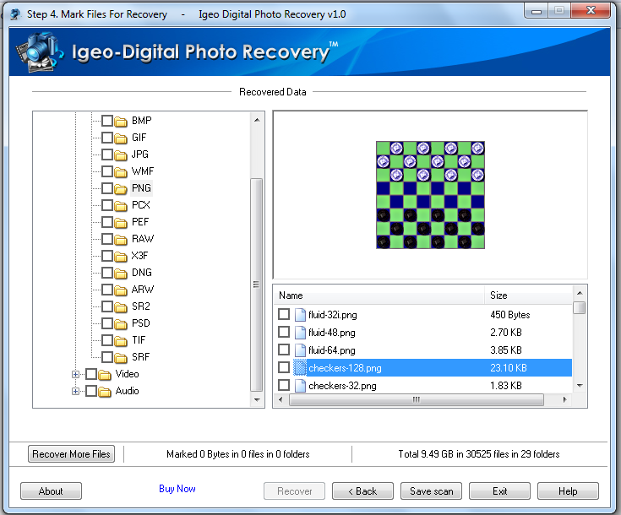Open the About dialog
This screenshot has height=515, width=621.
tap(51, 491)
